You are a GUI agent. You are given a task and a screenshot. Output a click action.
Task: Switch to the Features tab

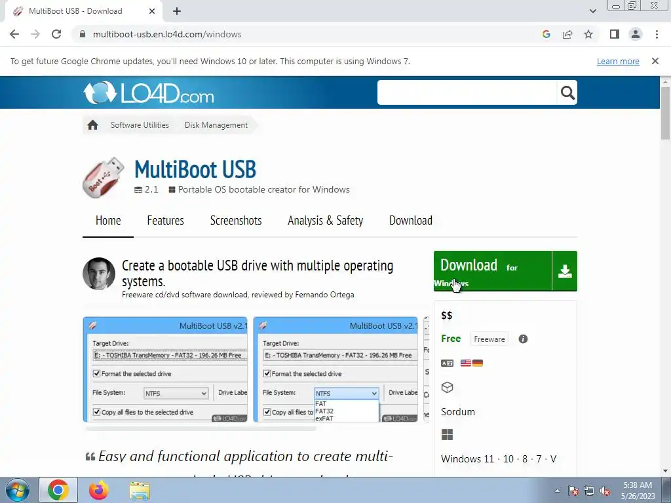click(x=165, y=220)
